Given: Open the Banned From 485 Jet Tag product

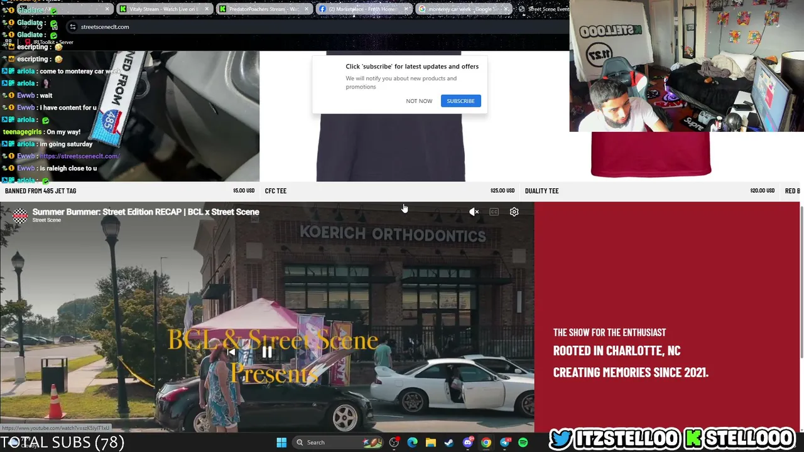Looking at the screenshot, I should pos(41,191).
